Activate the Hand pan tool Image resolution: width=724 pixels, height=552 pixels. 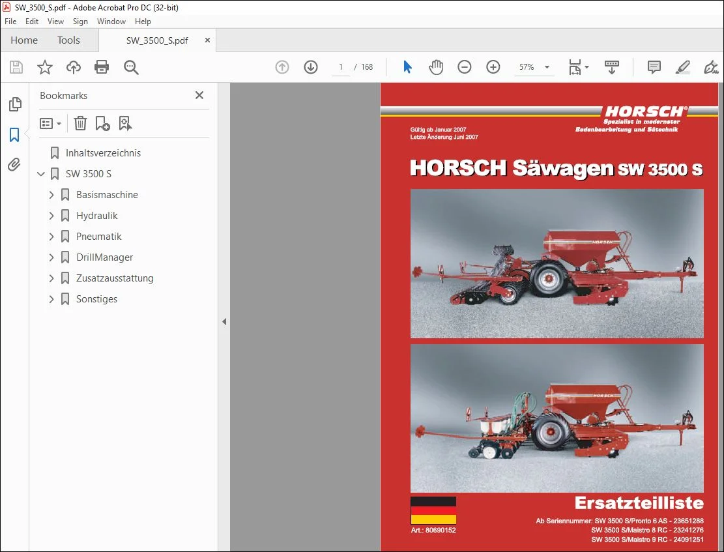tap(436, 67)
